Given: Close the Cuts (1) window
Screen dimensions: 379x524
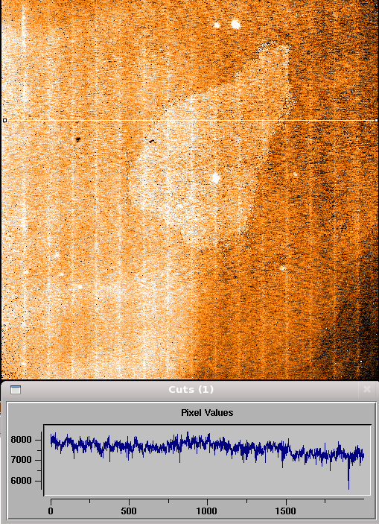Looking at the screenshot, I should (366, 389).
